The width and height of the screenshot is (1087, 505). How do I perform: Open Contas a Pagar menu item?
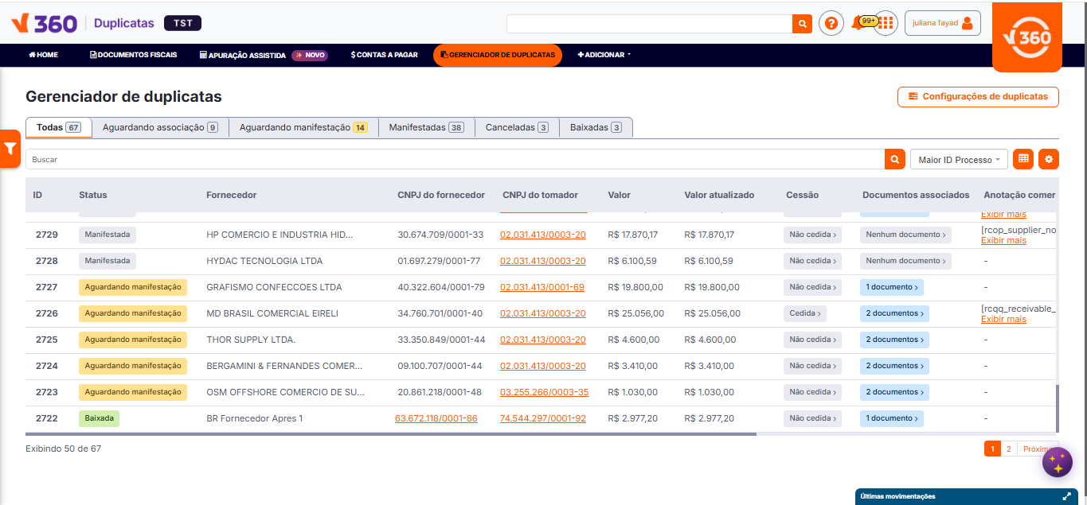(384, 55)
